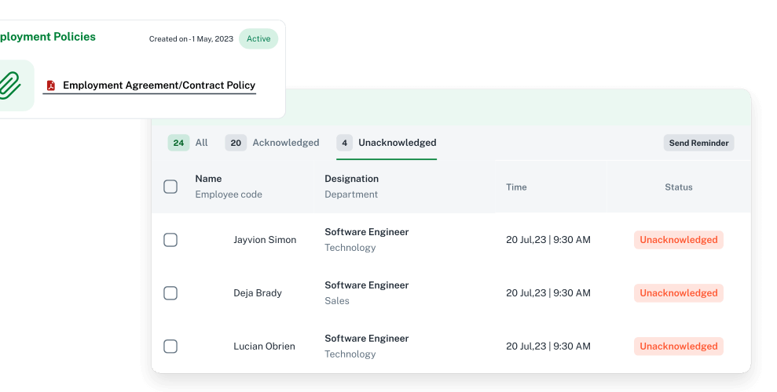Click Deja Brady's Unacknowledged status badge
Image resolution: width=777 pixels, height=392 pixels.
tap(678, 293)
